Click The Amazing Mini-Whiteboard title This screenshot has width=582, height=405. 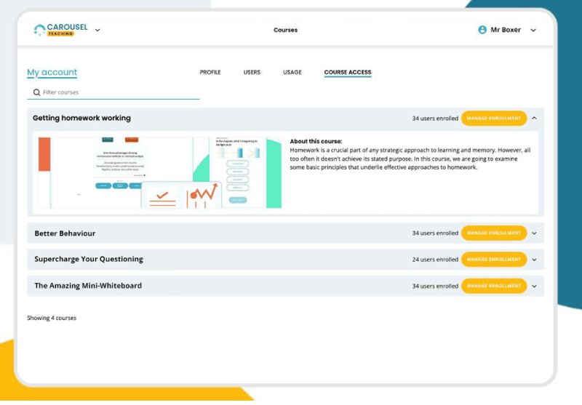(88, 286)
